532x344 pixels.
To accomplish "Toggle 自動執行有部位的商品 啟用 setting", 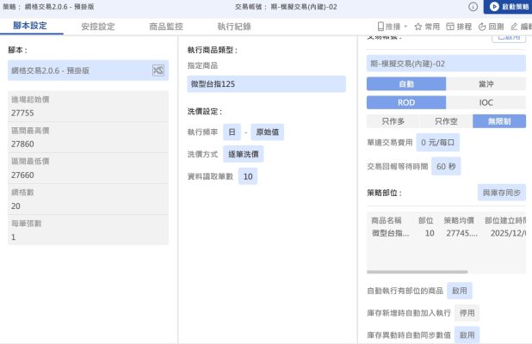I will click(460, 291).
